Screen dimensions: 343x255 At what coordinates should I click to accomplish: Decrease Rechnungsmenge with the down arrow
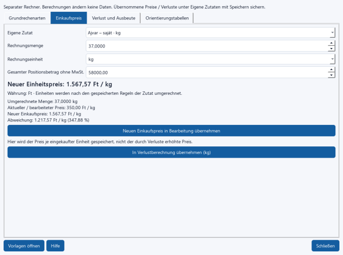pos(331,48)
